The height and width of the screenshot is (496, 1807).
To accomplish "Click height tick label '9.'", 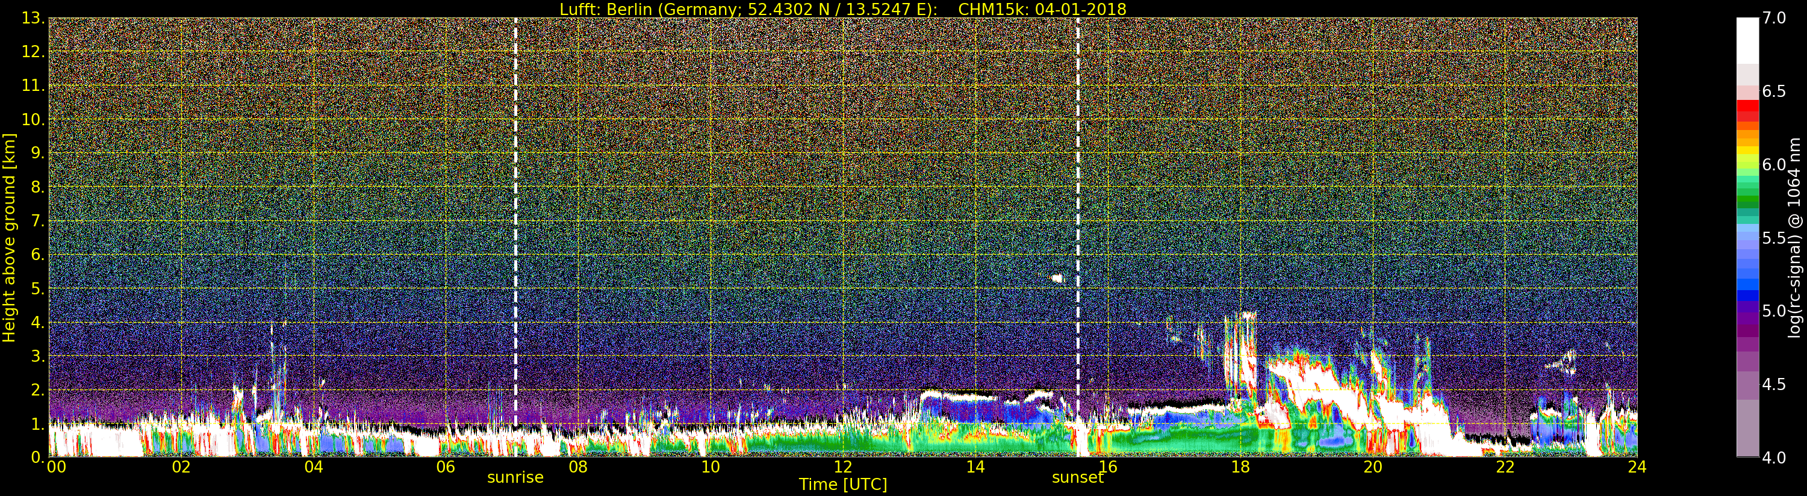I will 37,153.
